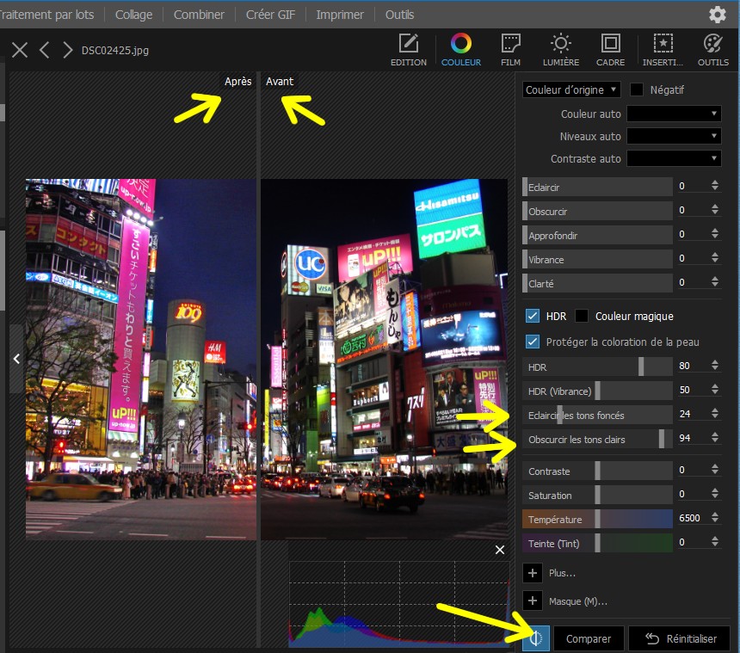Open the Couleur d'origine dropdown
Screen dimensions: 740x653
pyautogui.click(x=571, y=89)
